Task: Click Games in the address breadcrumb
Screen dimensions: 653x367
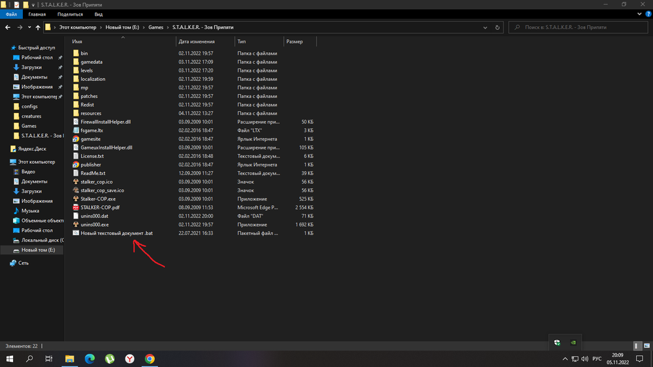Action: pos(157,27)
